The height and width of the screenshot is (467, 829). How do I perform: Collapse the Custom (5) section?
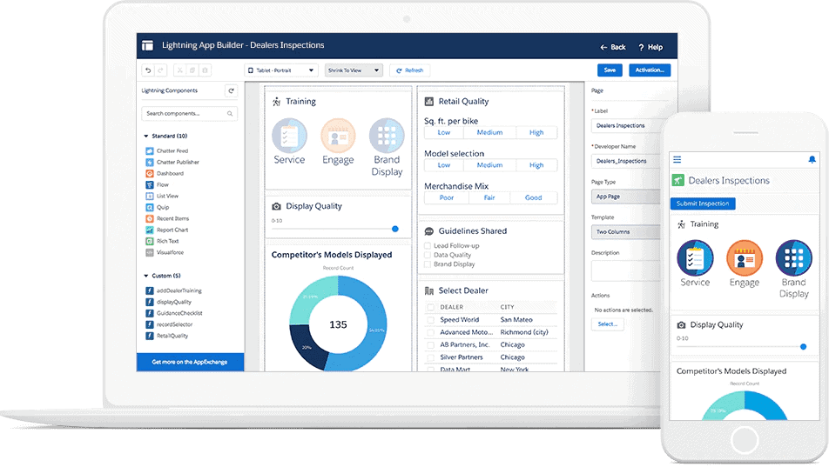coord(146,276)
